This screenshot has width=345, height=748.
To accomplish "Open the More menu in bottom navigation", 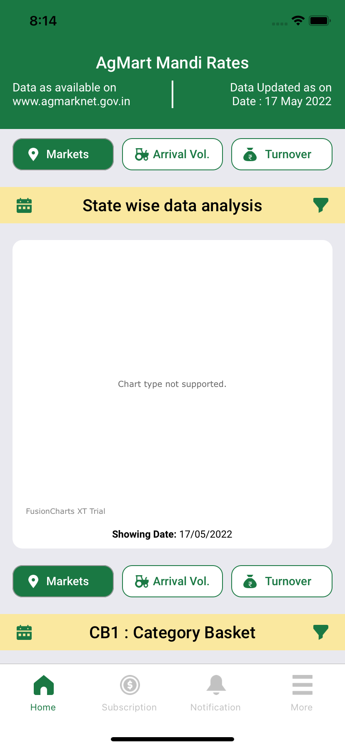I will (302, 691).
